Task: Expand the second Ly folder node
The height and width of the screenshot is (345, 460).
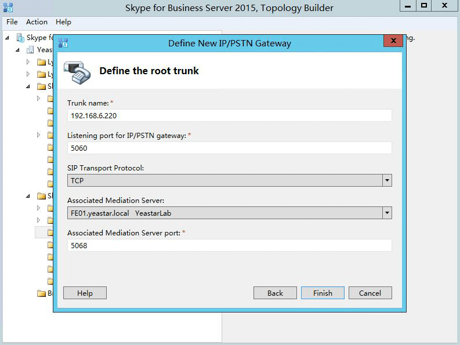Action: (x=28, y=74)
